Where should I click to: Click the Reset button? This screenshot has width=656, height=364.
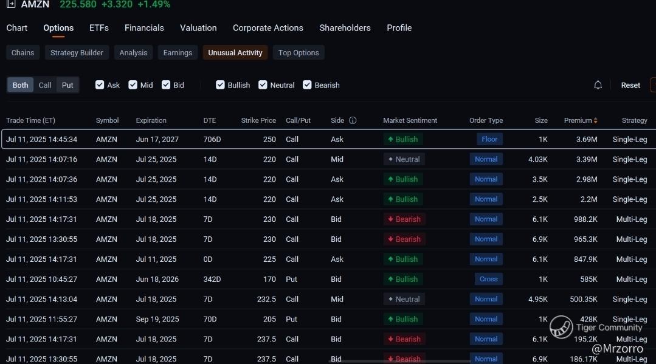(x=630, y=85)
